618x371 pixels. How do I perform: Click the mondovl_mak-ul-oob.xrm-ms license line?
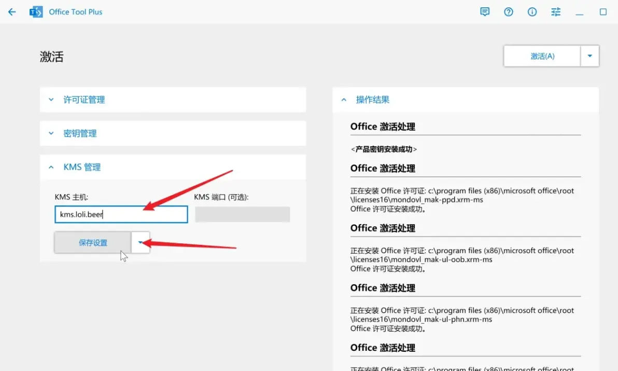pyautogui.click(x=462, y=255)
